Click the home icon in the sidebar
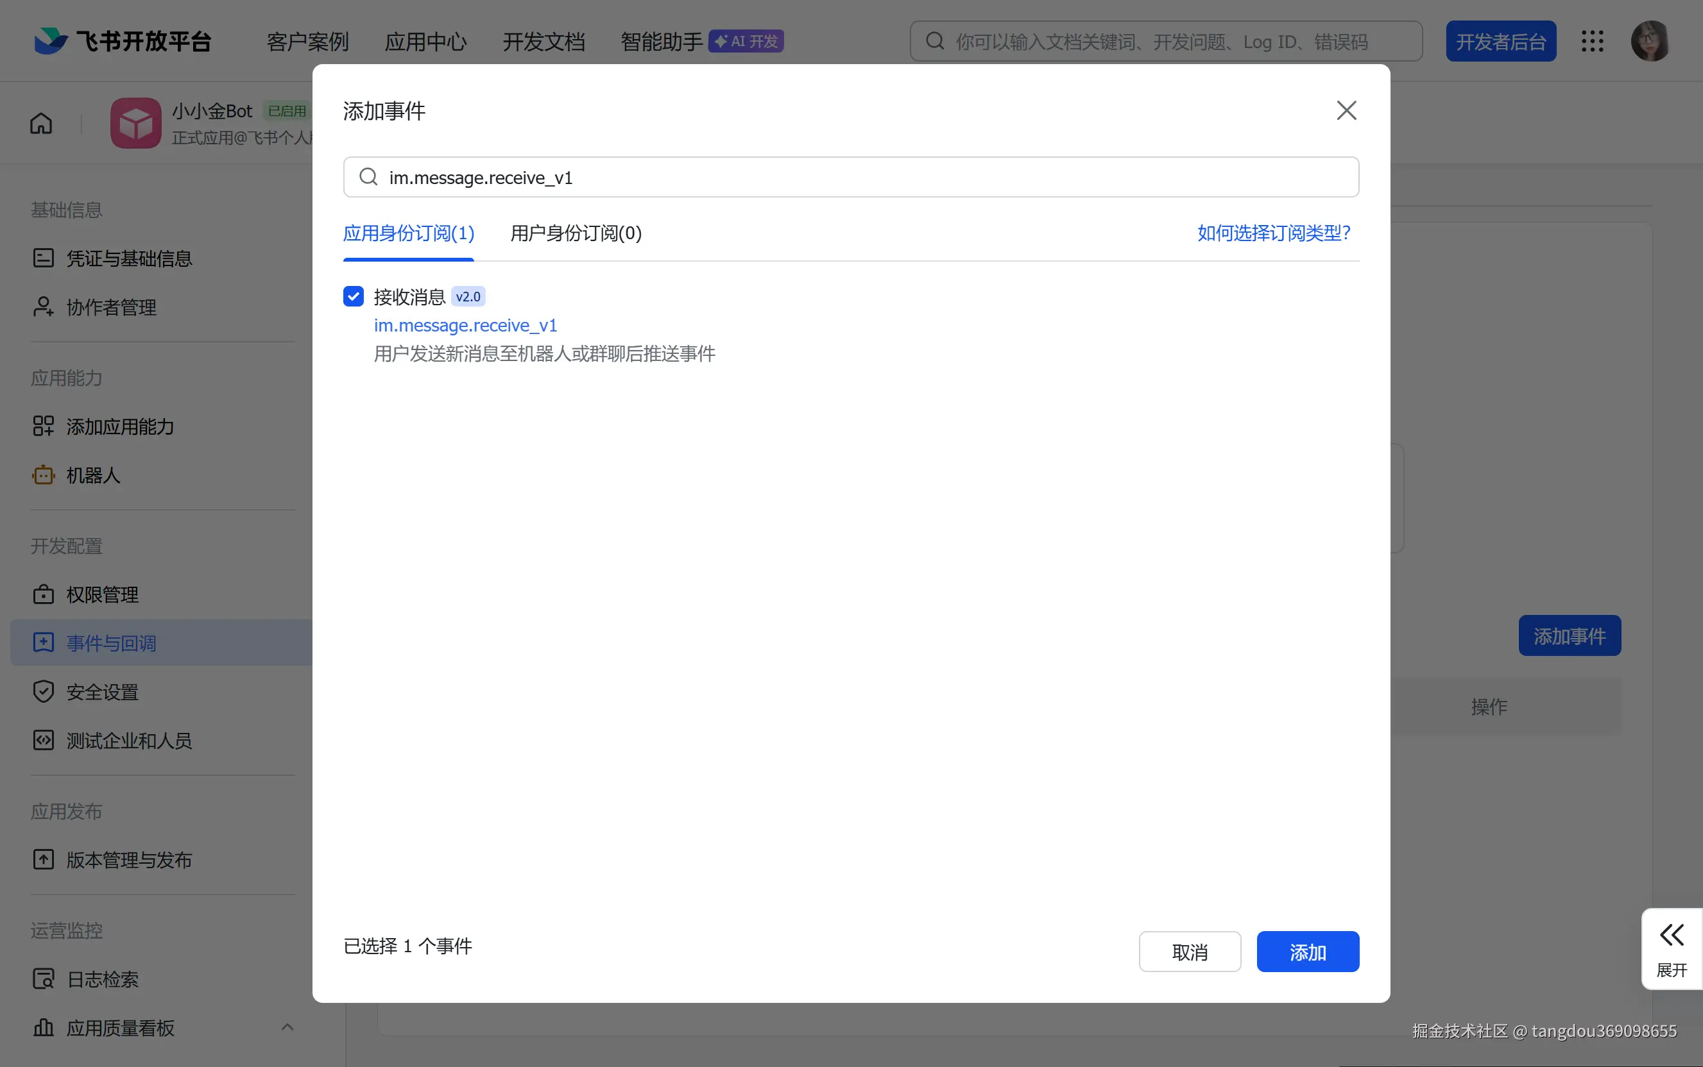 [x=41, y=122]
